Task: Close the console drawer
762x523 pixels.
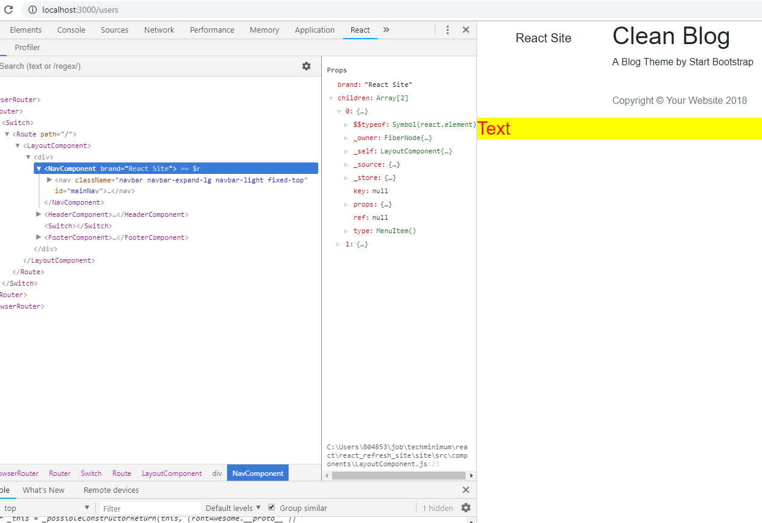Action: pos(466,490)
